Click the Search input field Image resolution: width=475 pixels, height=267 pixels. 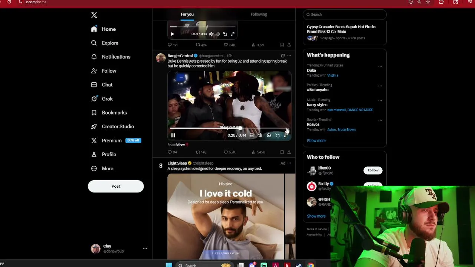(x=345, y=14)
